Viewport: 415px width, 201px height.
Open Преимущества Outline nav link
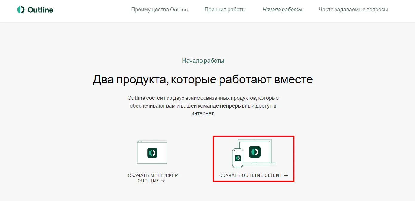(160, 10)
